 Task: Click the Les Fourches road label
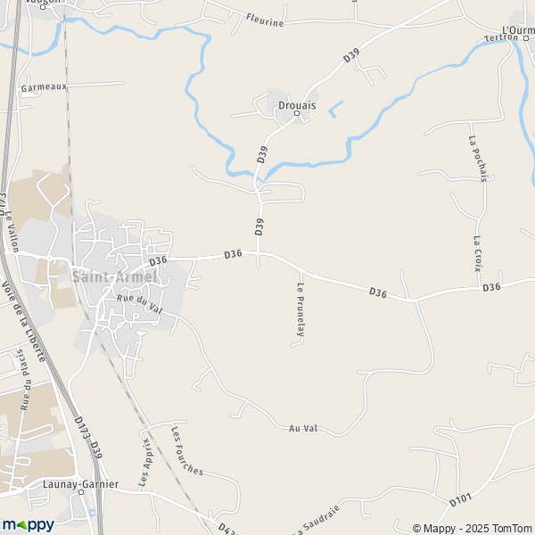click(x=187, y=450)
